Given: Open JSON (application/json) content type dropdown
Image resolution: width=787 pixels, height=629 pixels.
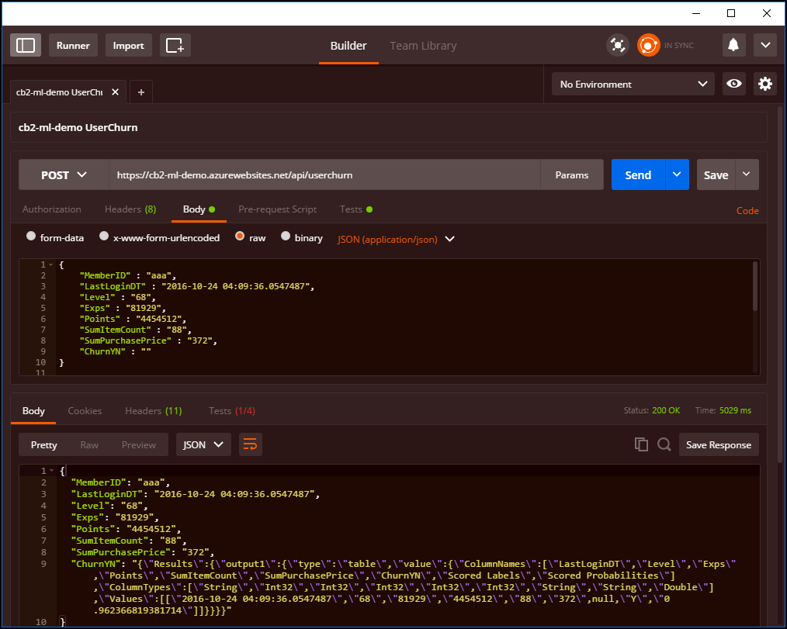Looking at the screenshot, I should coord(396,239).
